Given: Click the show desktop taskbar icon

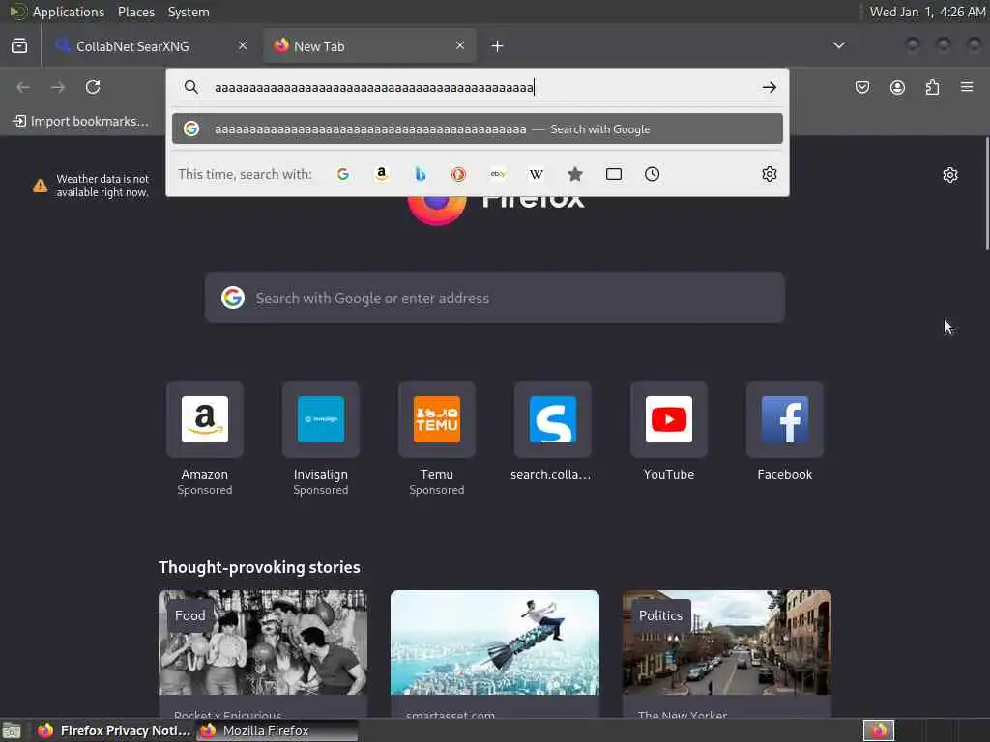Looking at the screenshot, I should 12,730.
